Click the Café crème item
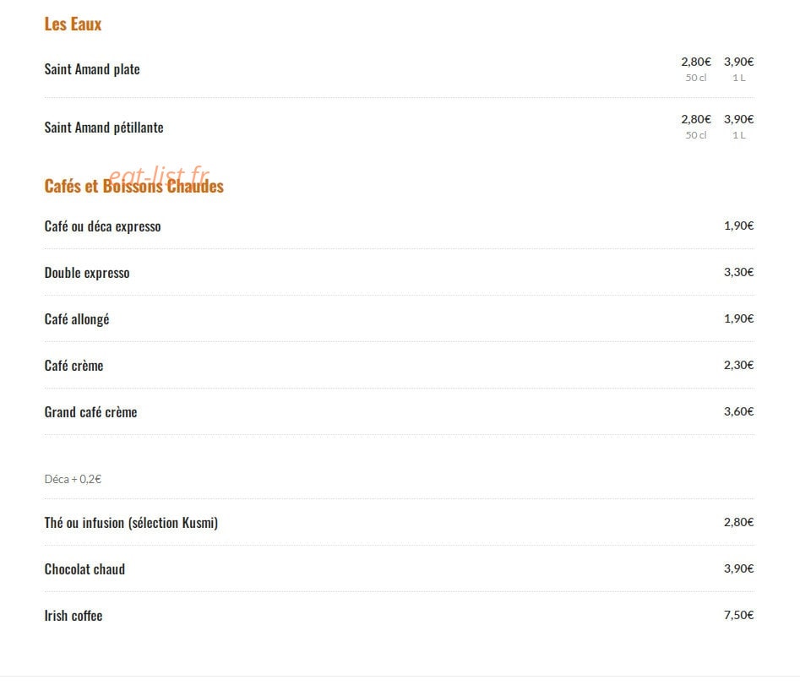Image resolution: width=800 pixels, height=696 pixels. pos(74,366)
